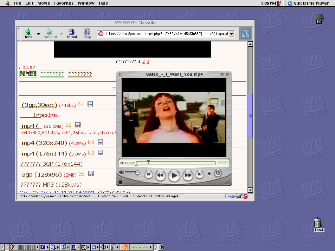The width and height of the screenshot is (335, 251).
Task: Open the MP3 (128kb/s) link
Action: coord(51,185)
